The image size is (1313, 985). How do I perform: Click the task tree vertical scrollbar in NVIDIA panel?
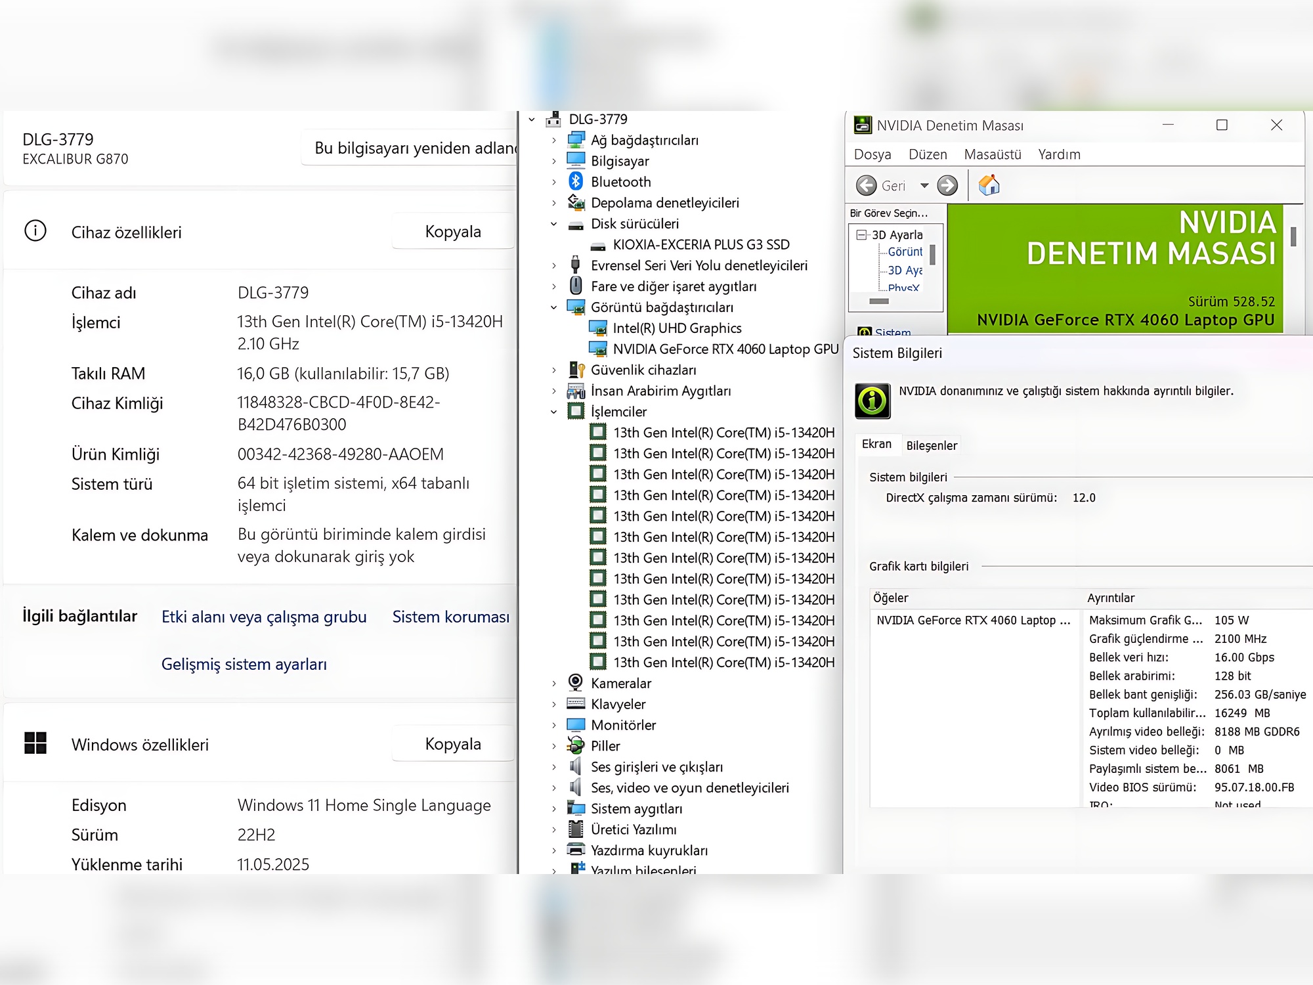[932, 255]
